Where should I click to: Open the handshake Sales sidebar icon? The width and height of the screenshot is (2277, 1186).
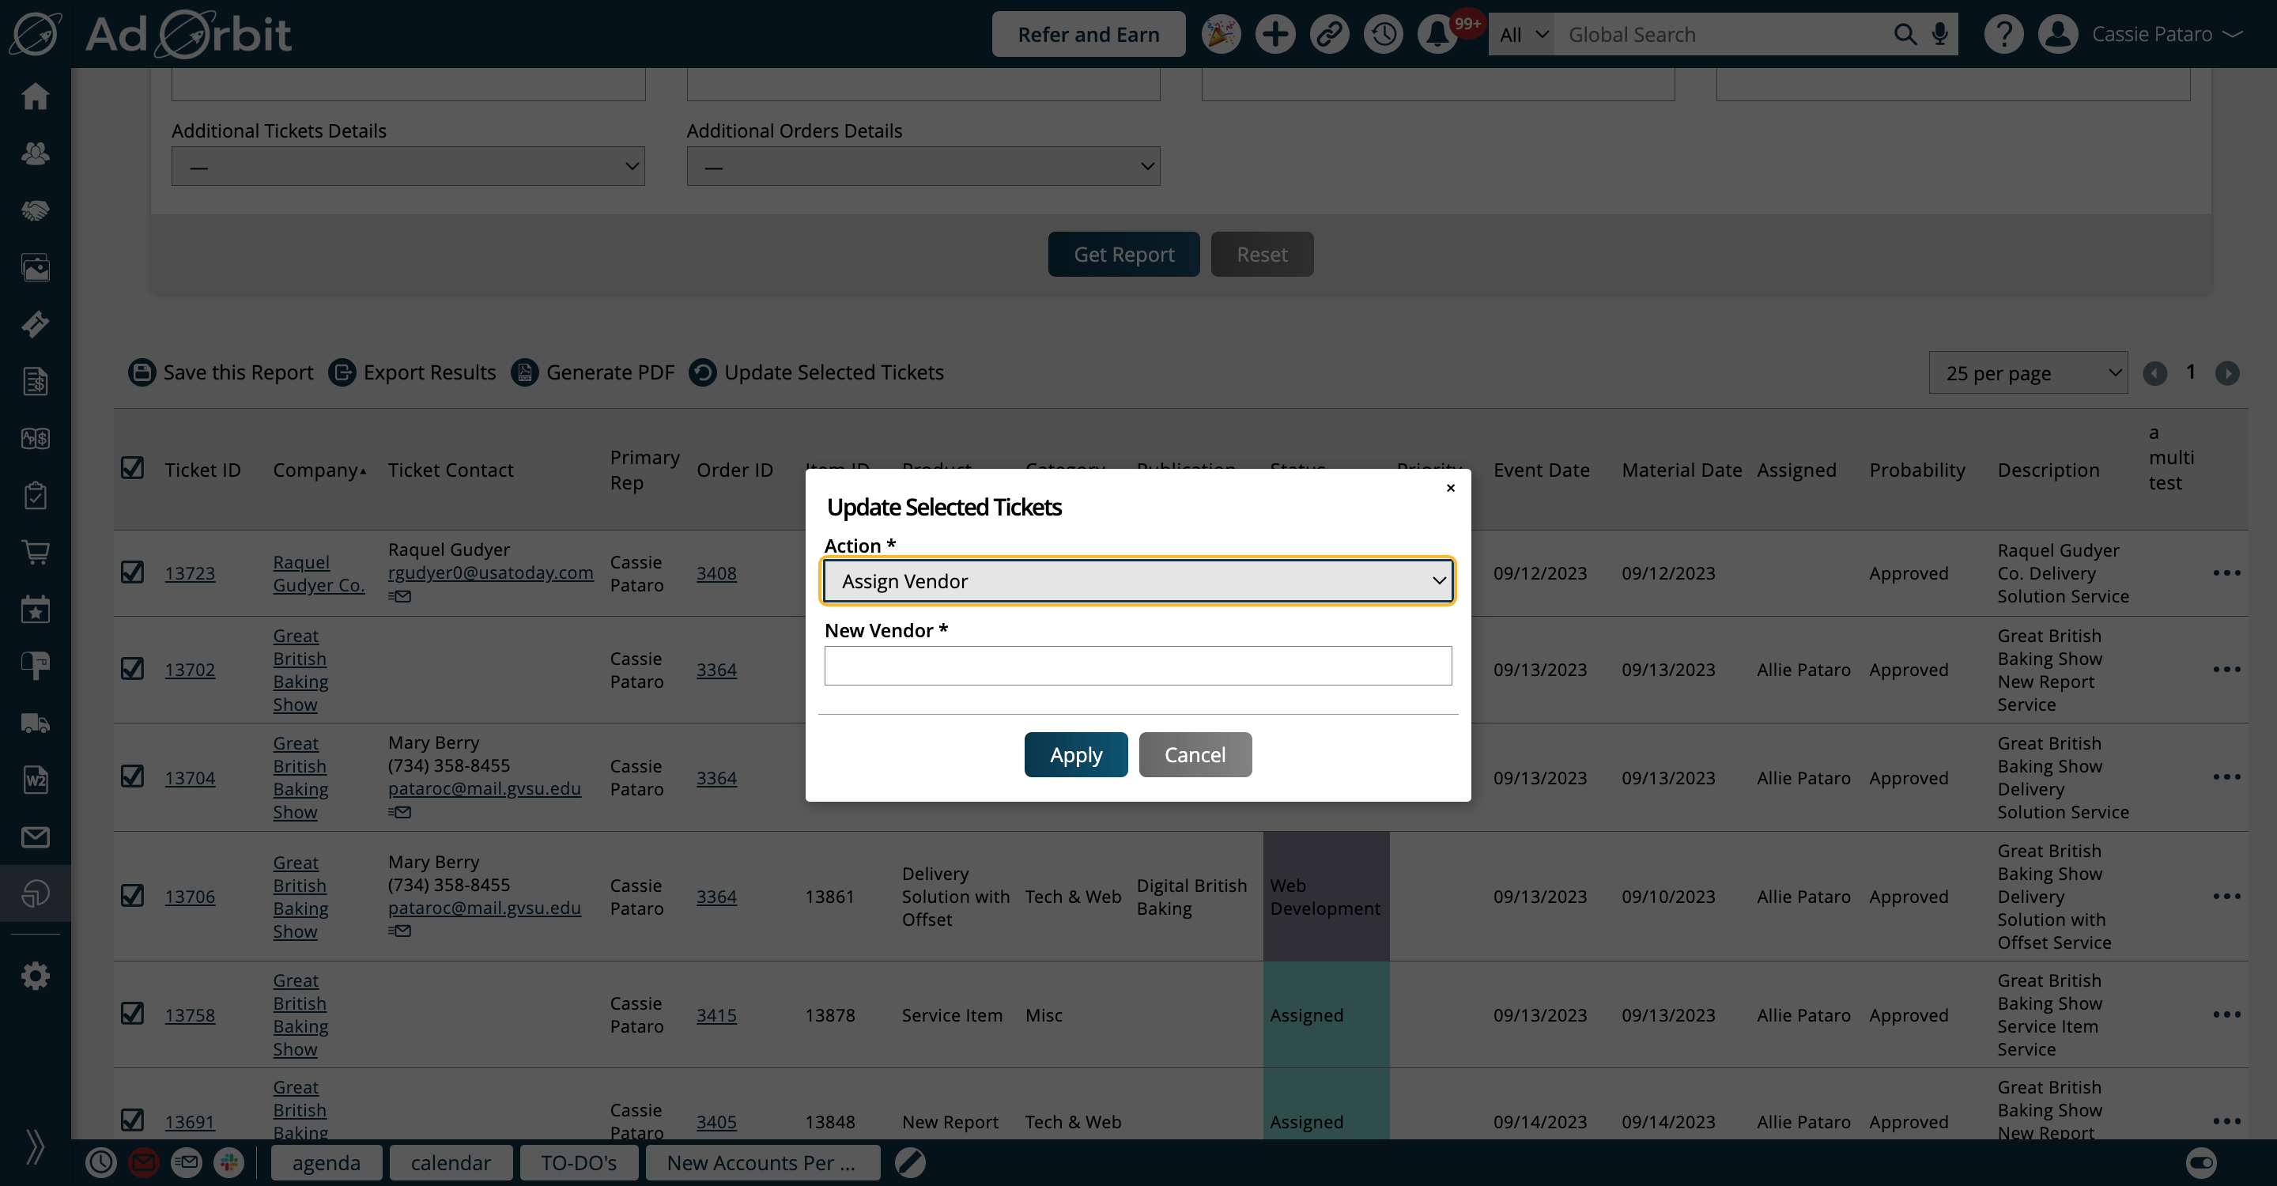[x=36, y=210]
